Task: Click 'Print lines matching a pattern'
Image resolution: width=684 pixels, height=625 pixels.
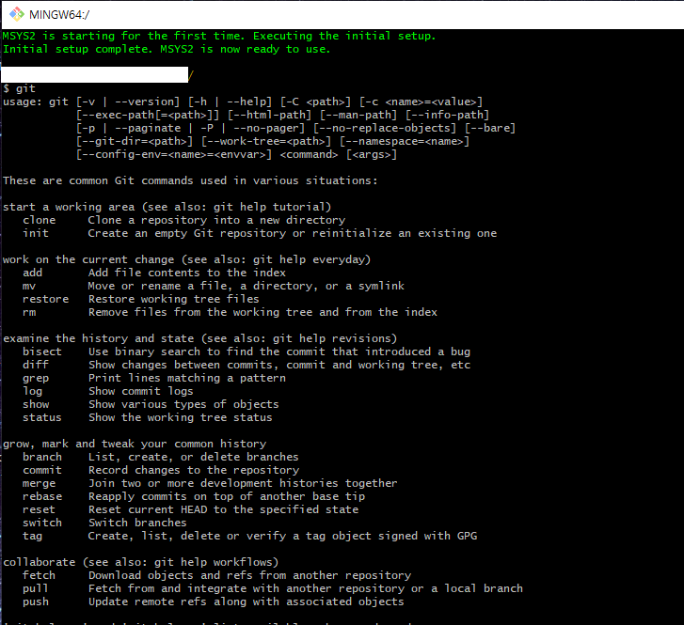Action: 187,378
